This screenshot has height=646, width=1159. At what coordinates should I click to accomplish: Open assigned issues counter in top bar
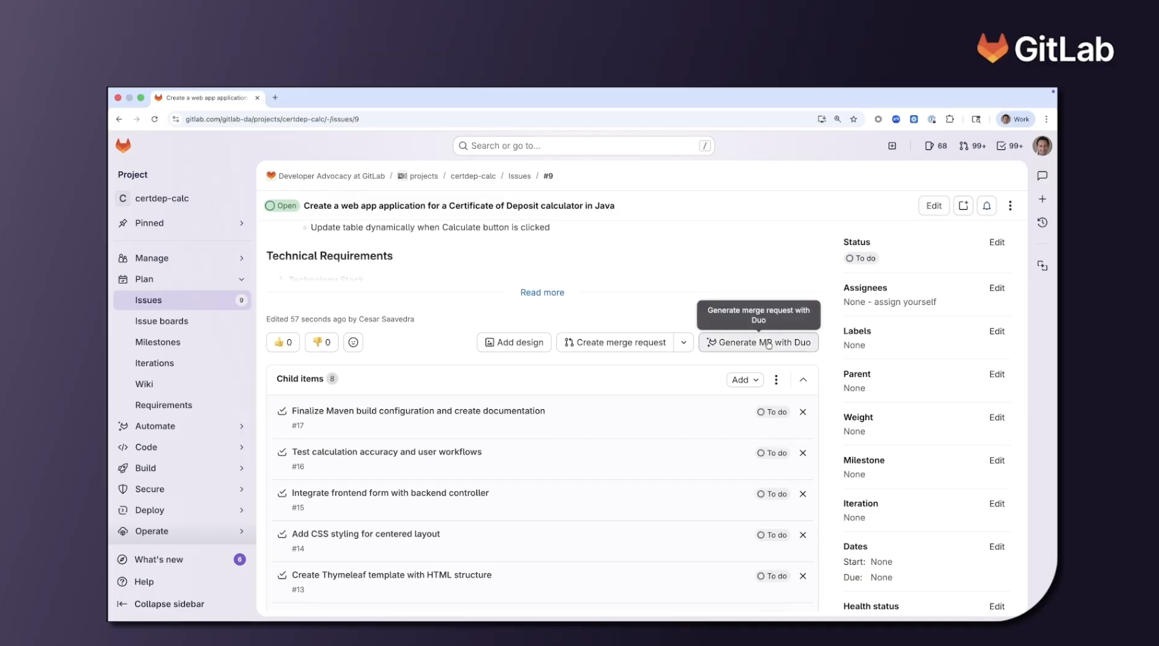[x=936, y=145]
